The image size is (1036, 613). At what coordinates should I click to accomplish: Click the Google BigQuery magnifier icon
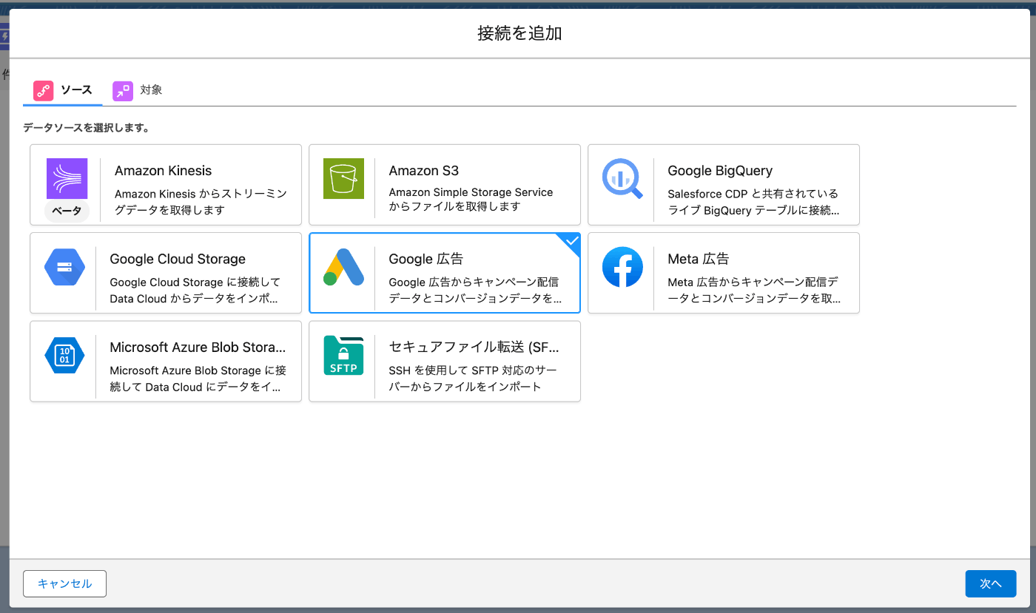pyautogui.click(x=622, y=178)
